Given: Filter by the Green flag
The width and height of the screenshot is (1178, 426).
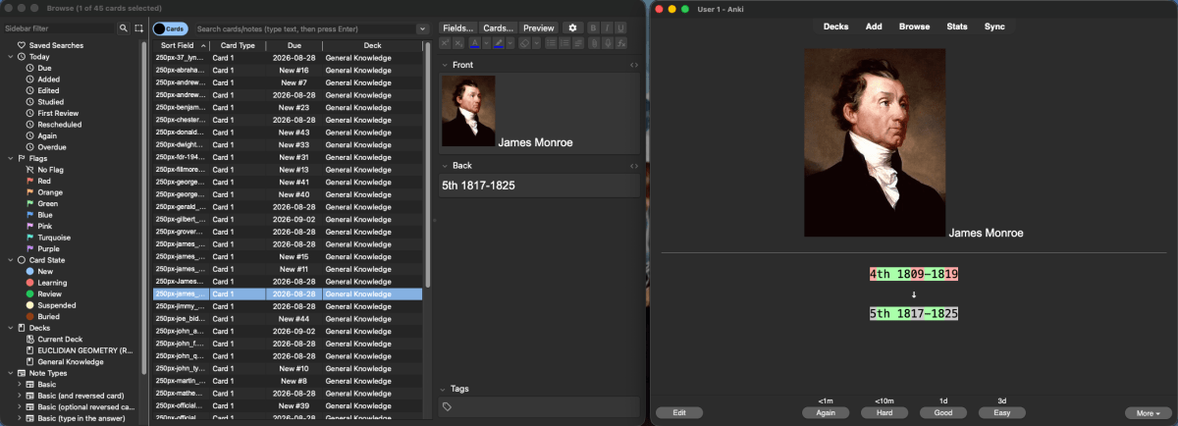Looking at the screenshot, I should pyautogui.click(x=46, y=203).
